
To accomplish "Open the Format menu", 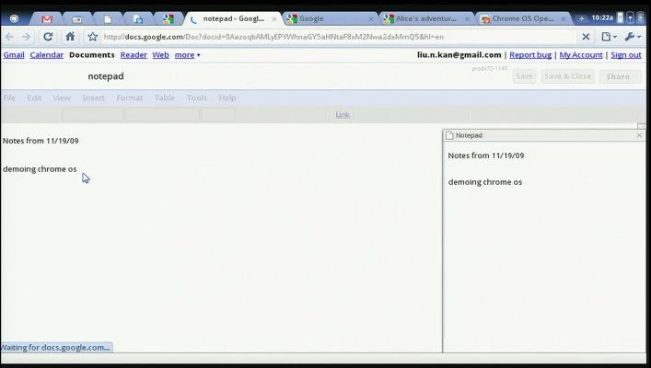I will [130, 98].
